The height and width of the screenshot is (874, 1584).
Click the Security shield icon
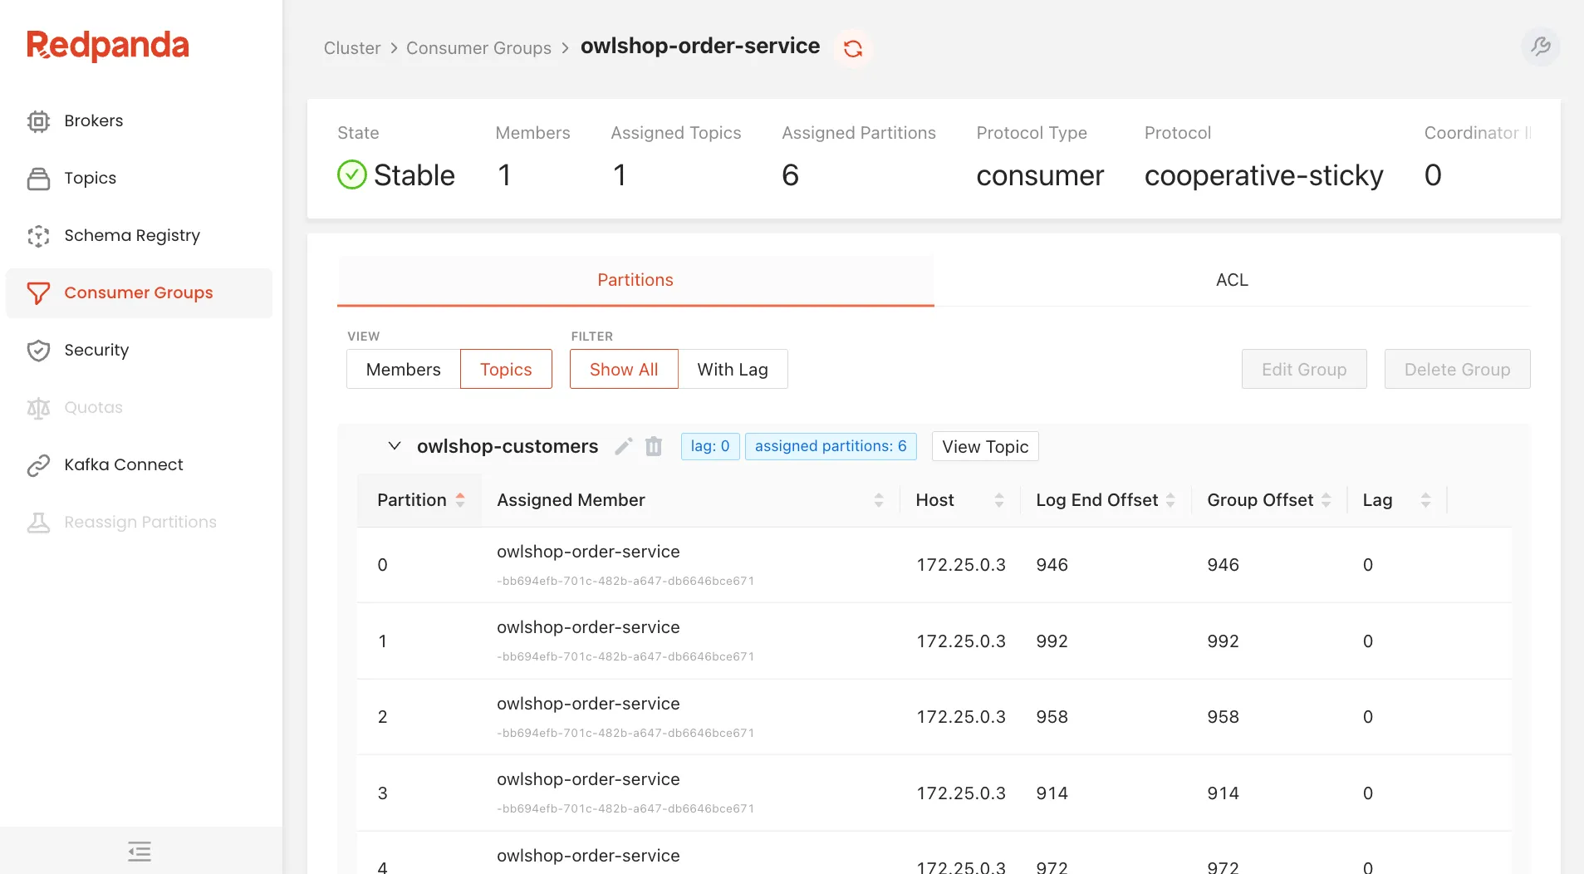pyautogui.click(x=38, y=351)
